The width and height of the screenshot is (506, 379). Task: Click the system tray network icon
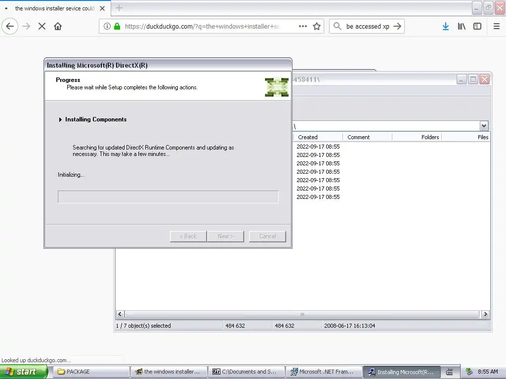pos(469,372)
